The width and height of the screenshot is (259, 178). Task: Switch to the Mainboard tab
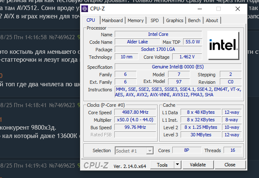112,20
